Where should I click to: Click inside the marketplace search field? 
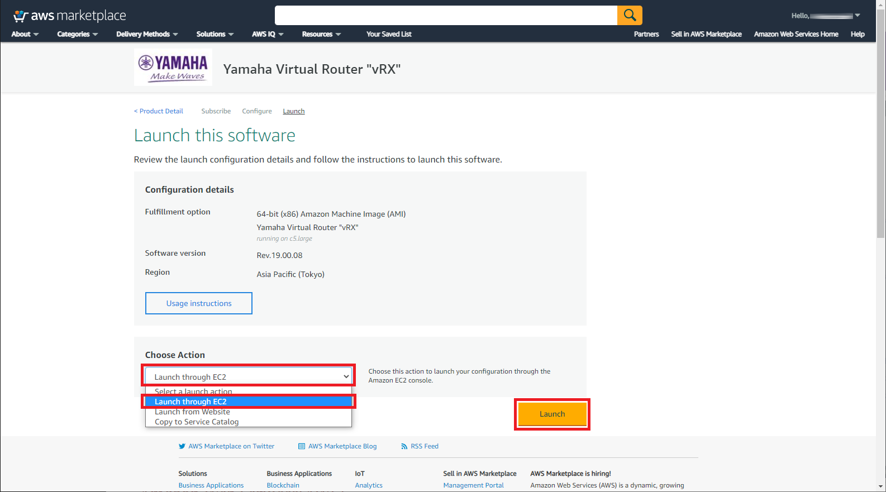[x=446, y=16]
